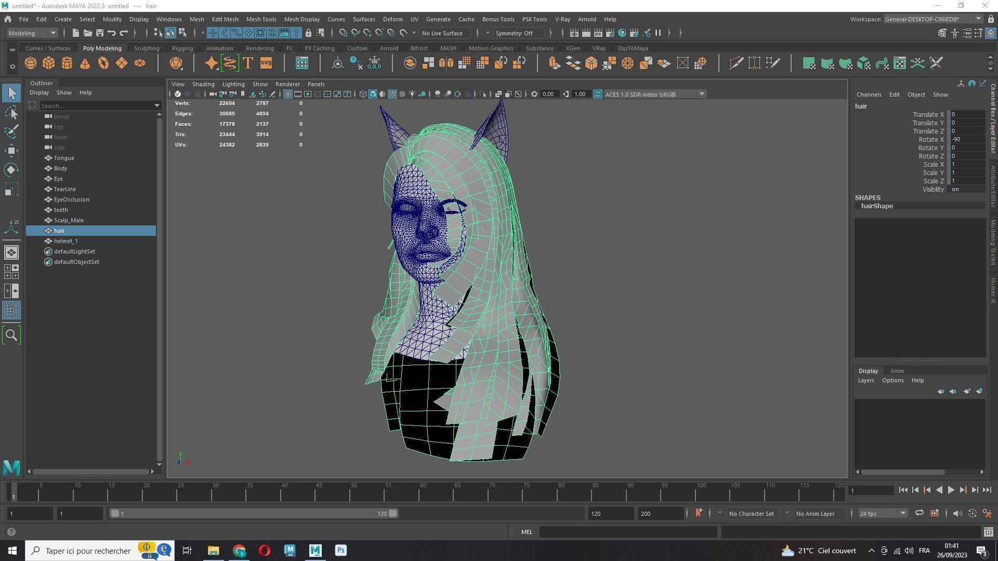The width and height of the screenshot is (998, 561).
Task: Open the Symmetry: Off dropdown
Action: tap(520, 33)
